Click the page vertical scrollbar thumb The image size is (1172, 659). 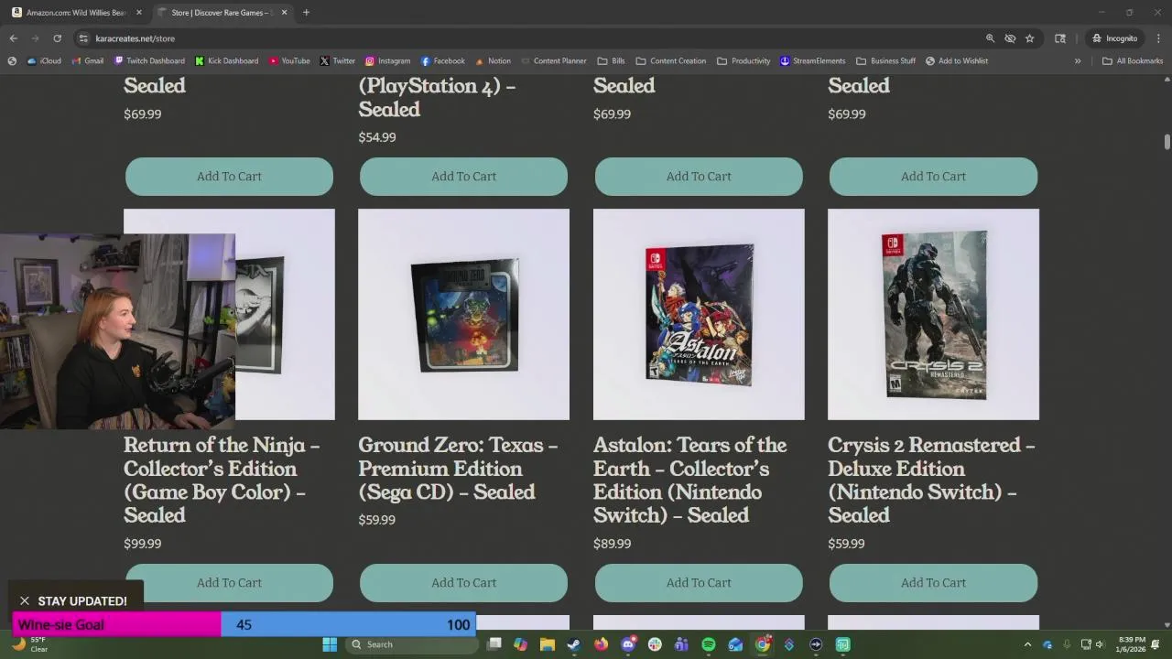pos(1167,143)
